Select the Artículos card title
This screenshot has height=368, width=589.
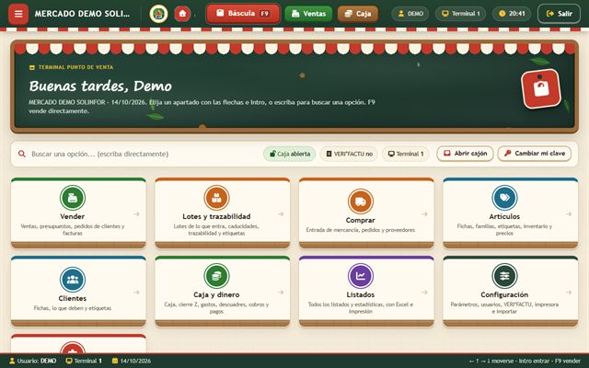pos(504,217)
